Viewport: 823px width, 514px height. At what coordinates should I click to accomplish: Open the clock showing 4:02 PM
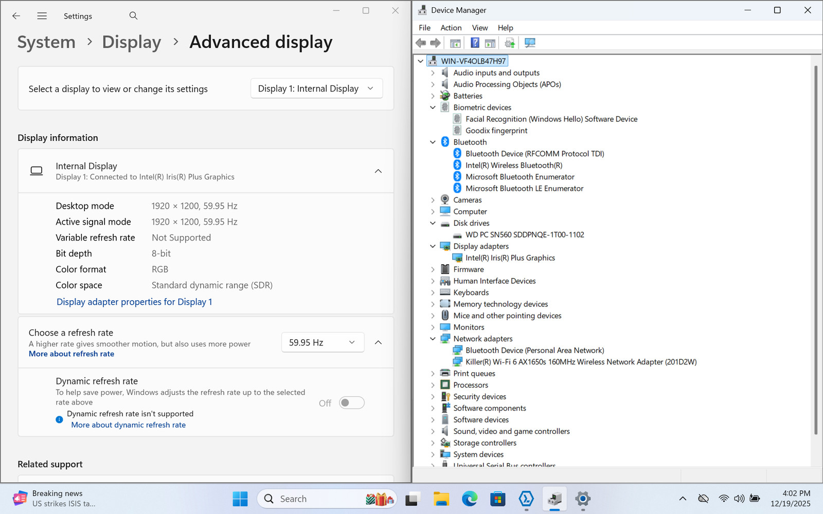(791, 499)
